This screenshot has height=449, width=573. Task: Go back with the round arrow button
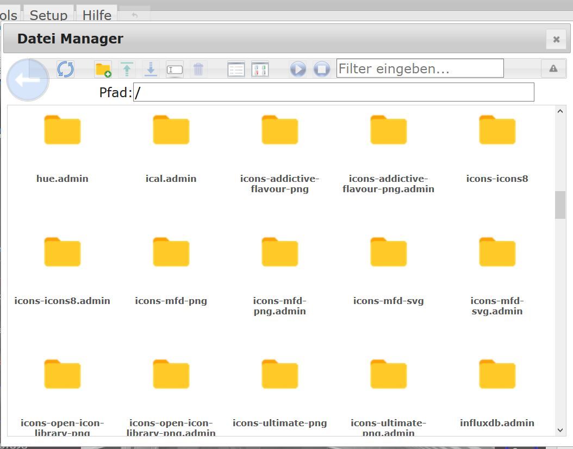(28, 80)
